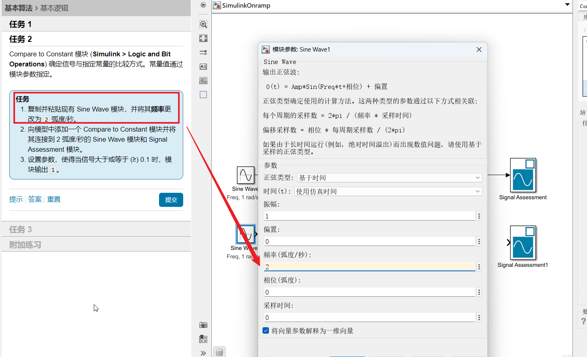587x357 pixels.
Task: Expand the 附加练习 section
Action: pos(96,245)
